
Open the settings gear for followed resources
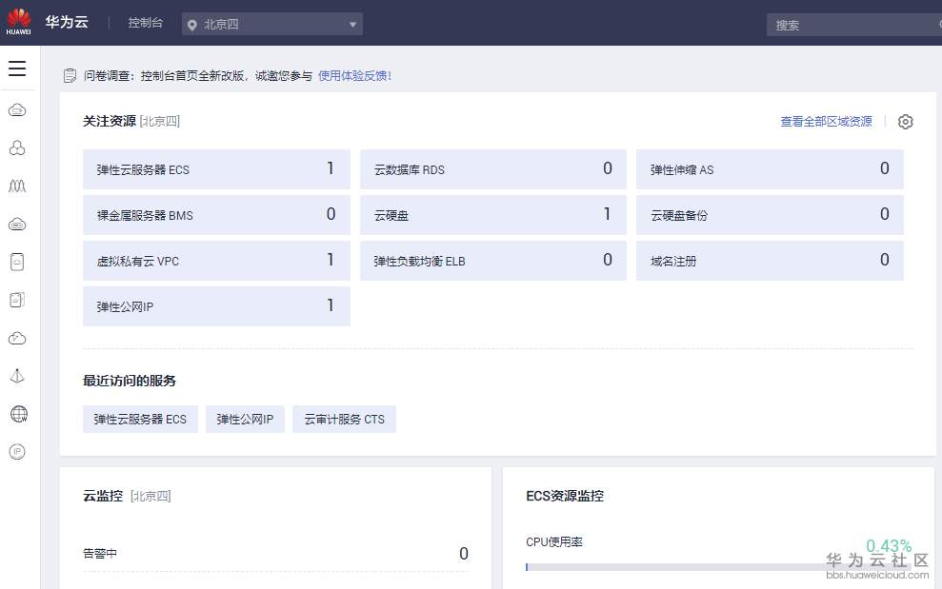point(906,122)
